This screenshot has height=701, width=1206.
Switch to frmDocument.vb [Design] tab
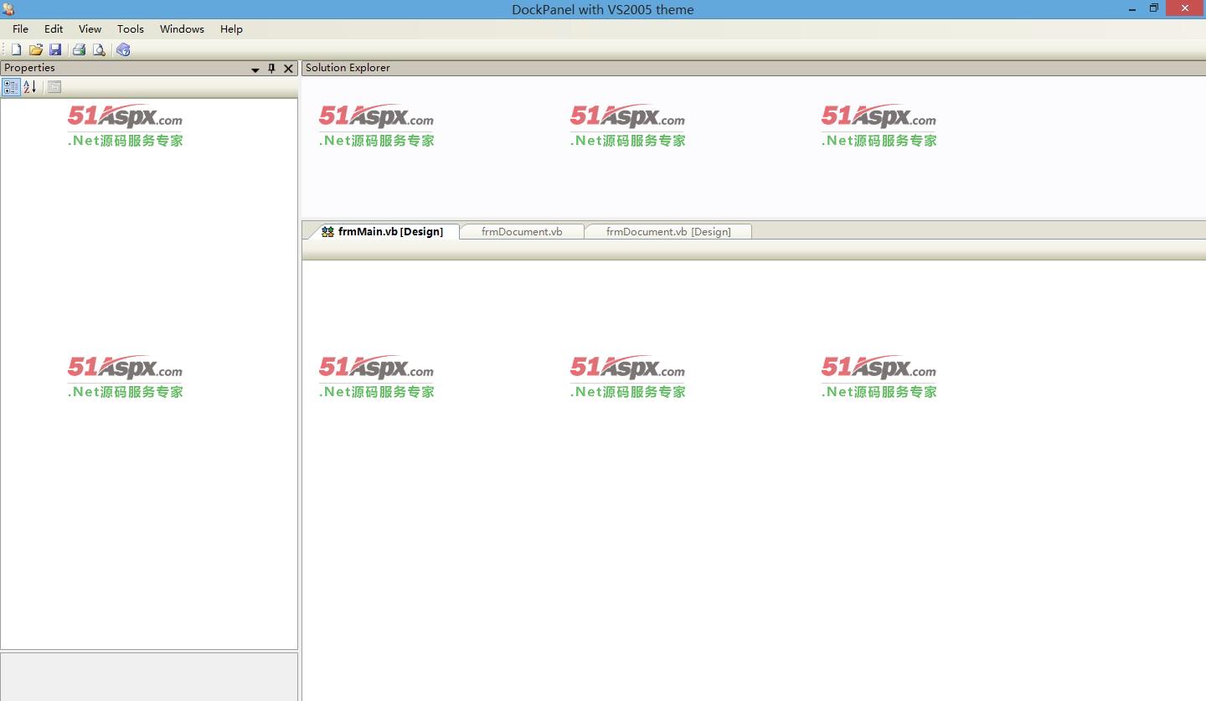[668, 231]
